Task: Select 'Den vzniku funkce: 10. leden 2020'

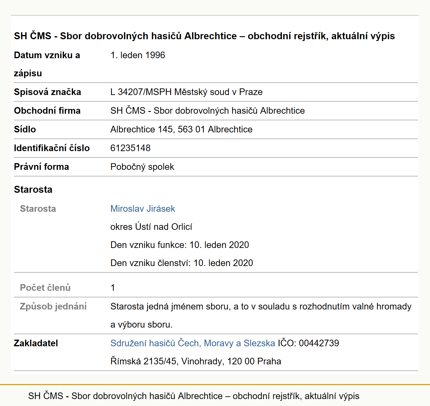Action: (180, 245)
